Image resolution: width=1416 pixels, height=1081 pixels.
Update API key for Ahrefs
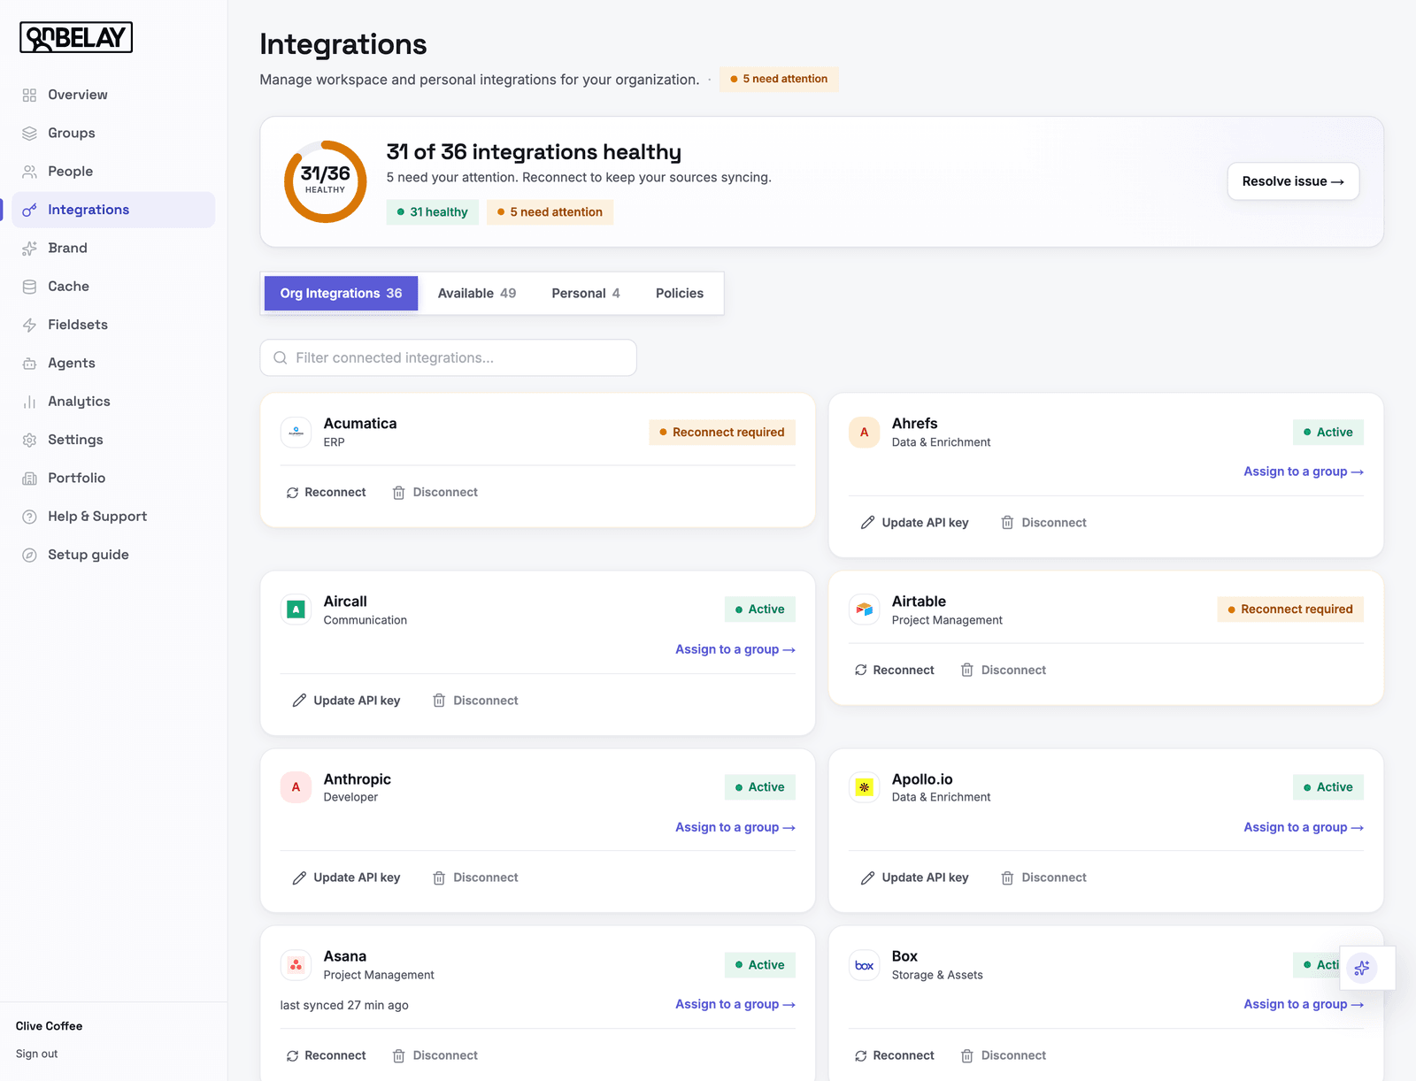pos(915,523)
